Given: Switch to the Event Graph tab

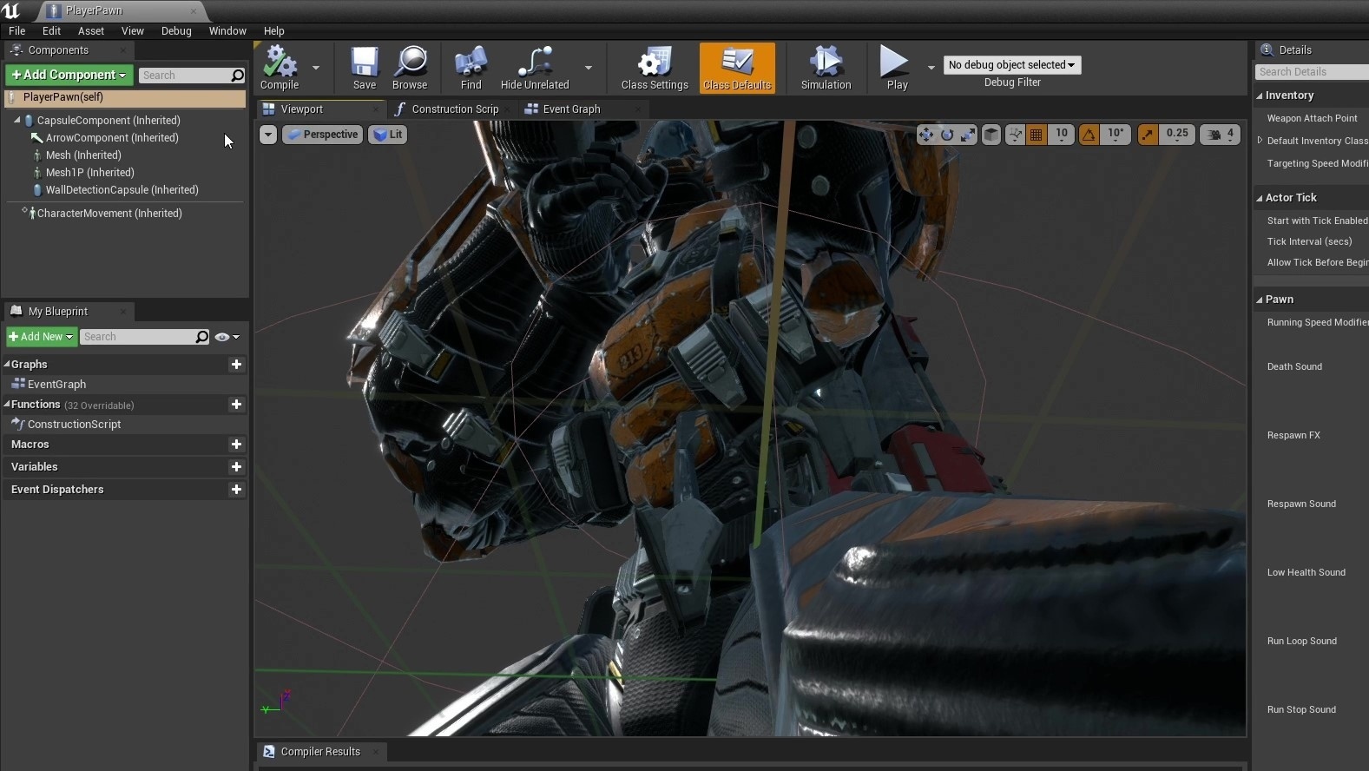Looking at the screenshot, I should (x=570, y=109).
